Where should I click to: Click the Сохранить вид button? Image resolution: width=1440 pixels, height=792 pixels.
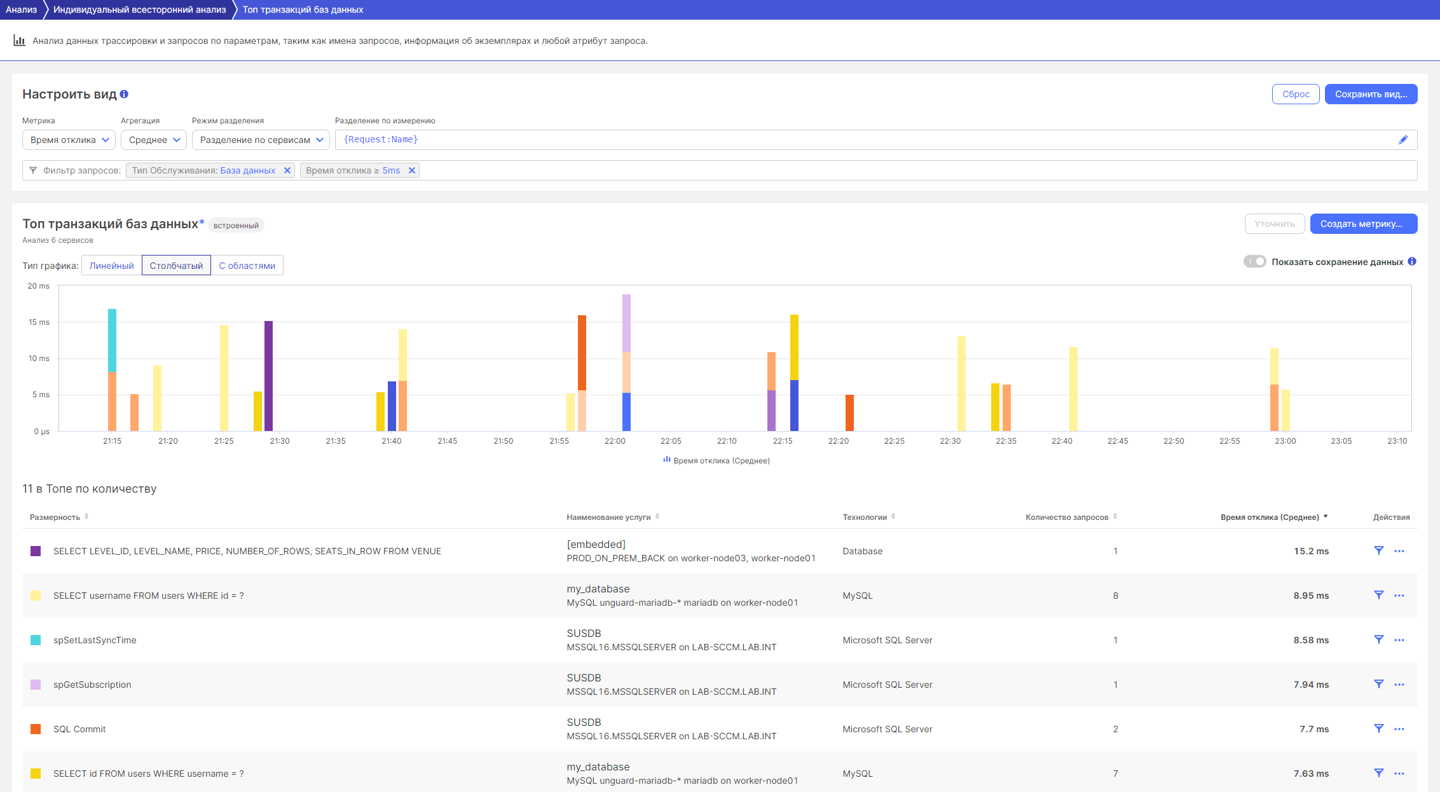[1371, 94]
